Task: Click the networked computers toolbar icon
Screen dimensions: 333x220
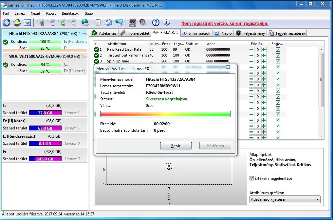Action: [x=119, y=23]
